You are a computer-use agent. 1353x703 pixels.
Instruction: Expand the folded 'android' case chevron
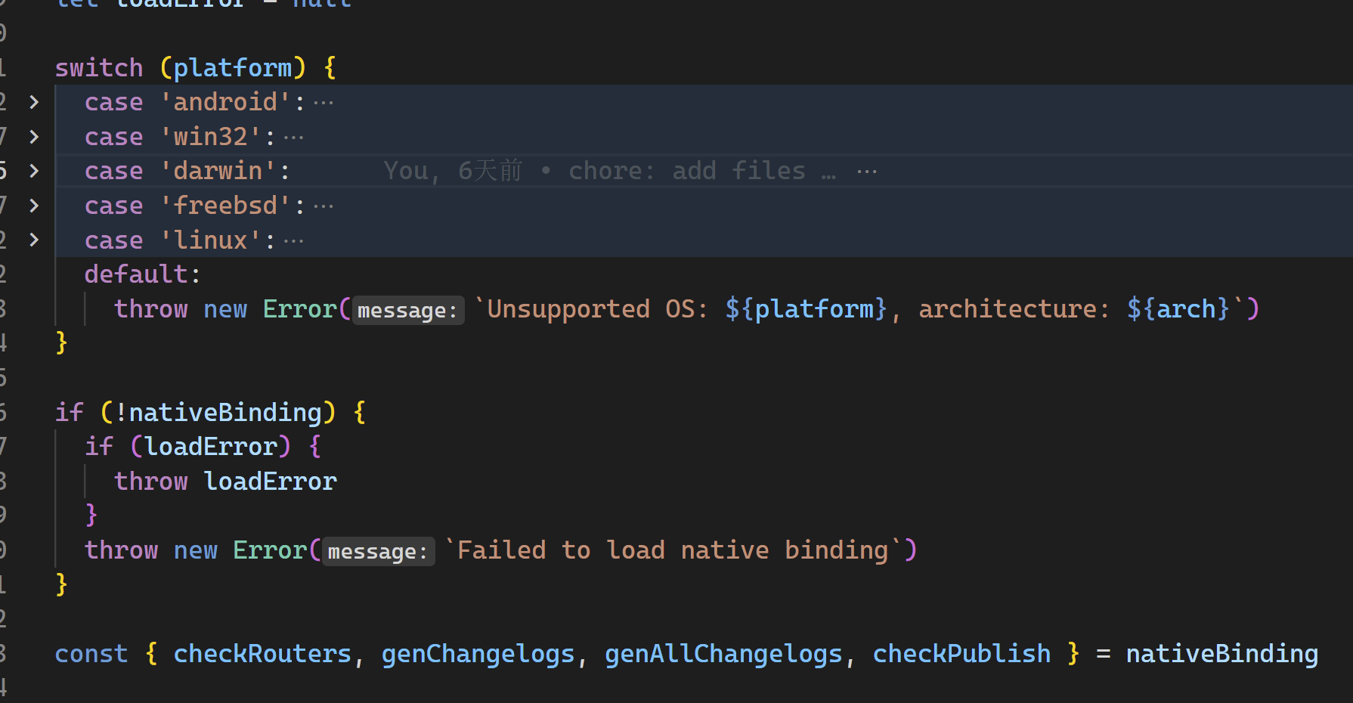[34, 102]
